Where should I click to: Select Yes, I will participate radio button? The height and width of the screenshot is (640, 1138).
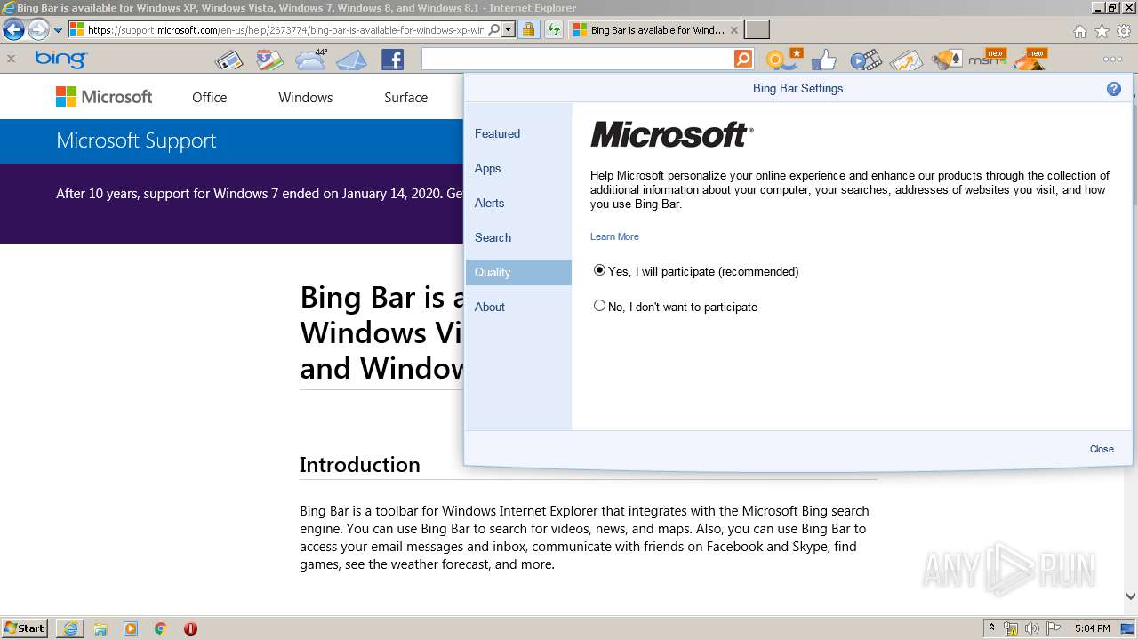coord(599,270)
